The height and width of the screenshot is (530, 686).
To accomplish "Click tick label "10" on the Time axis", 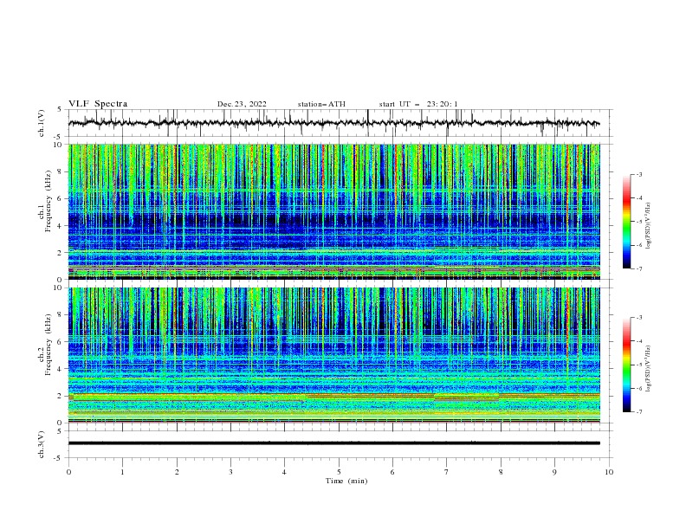I will pyautogui.click(x=609, y=472).
